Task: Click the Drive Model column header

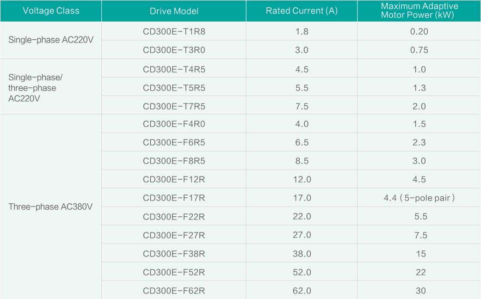Action: (174, 11)
